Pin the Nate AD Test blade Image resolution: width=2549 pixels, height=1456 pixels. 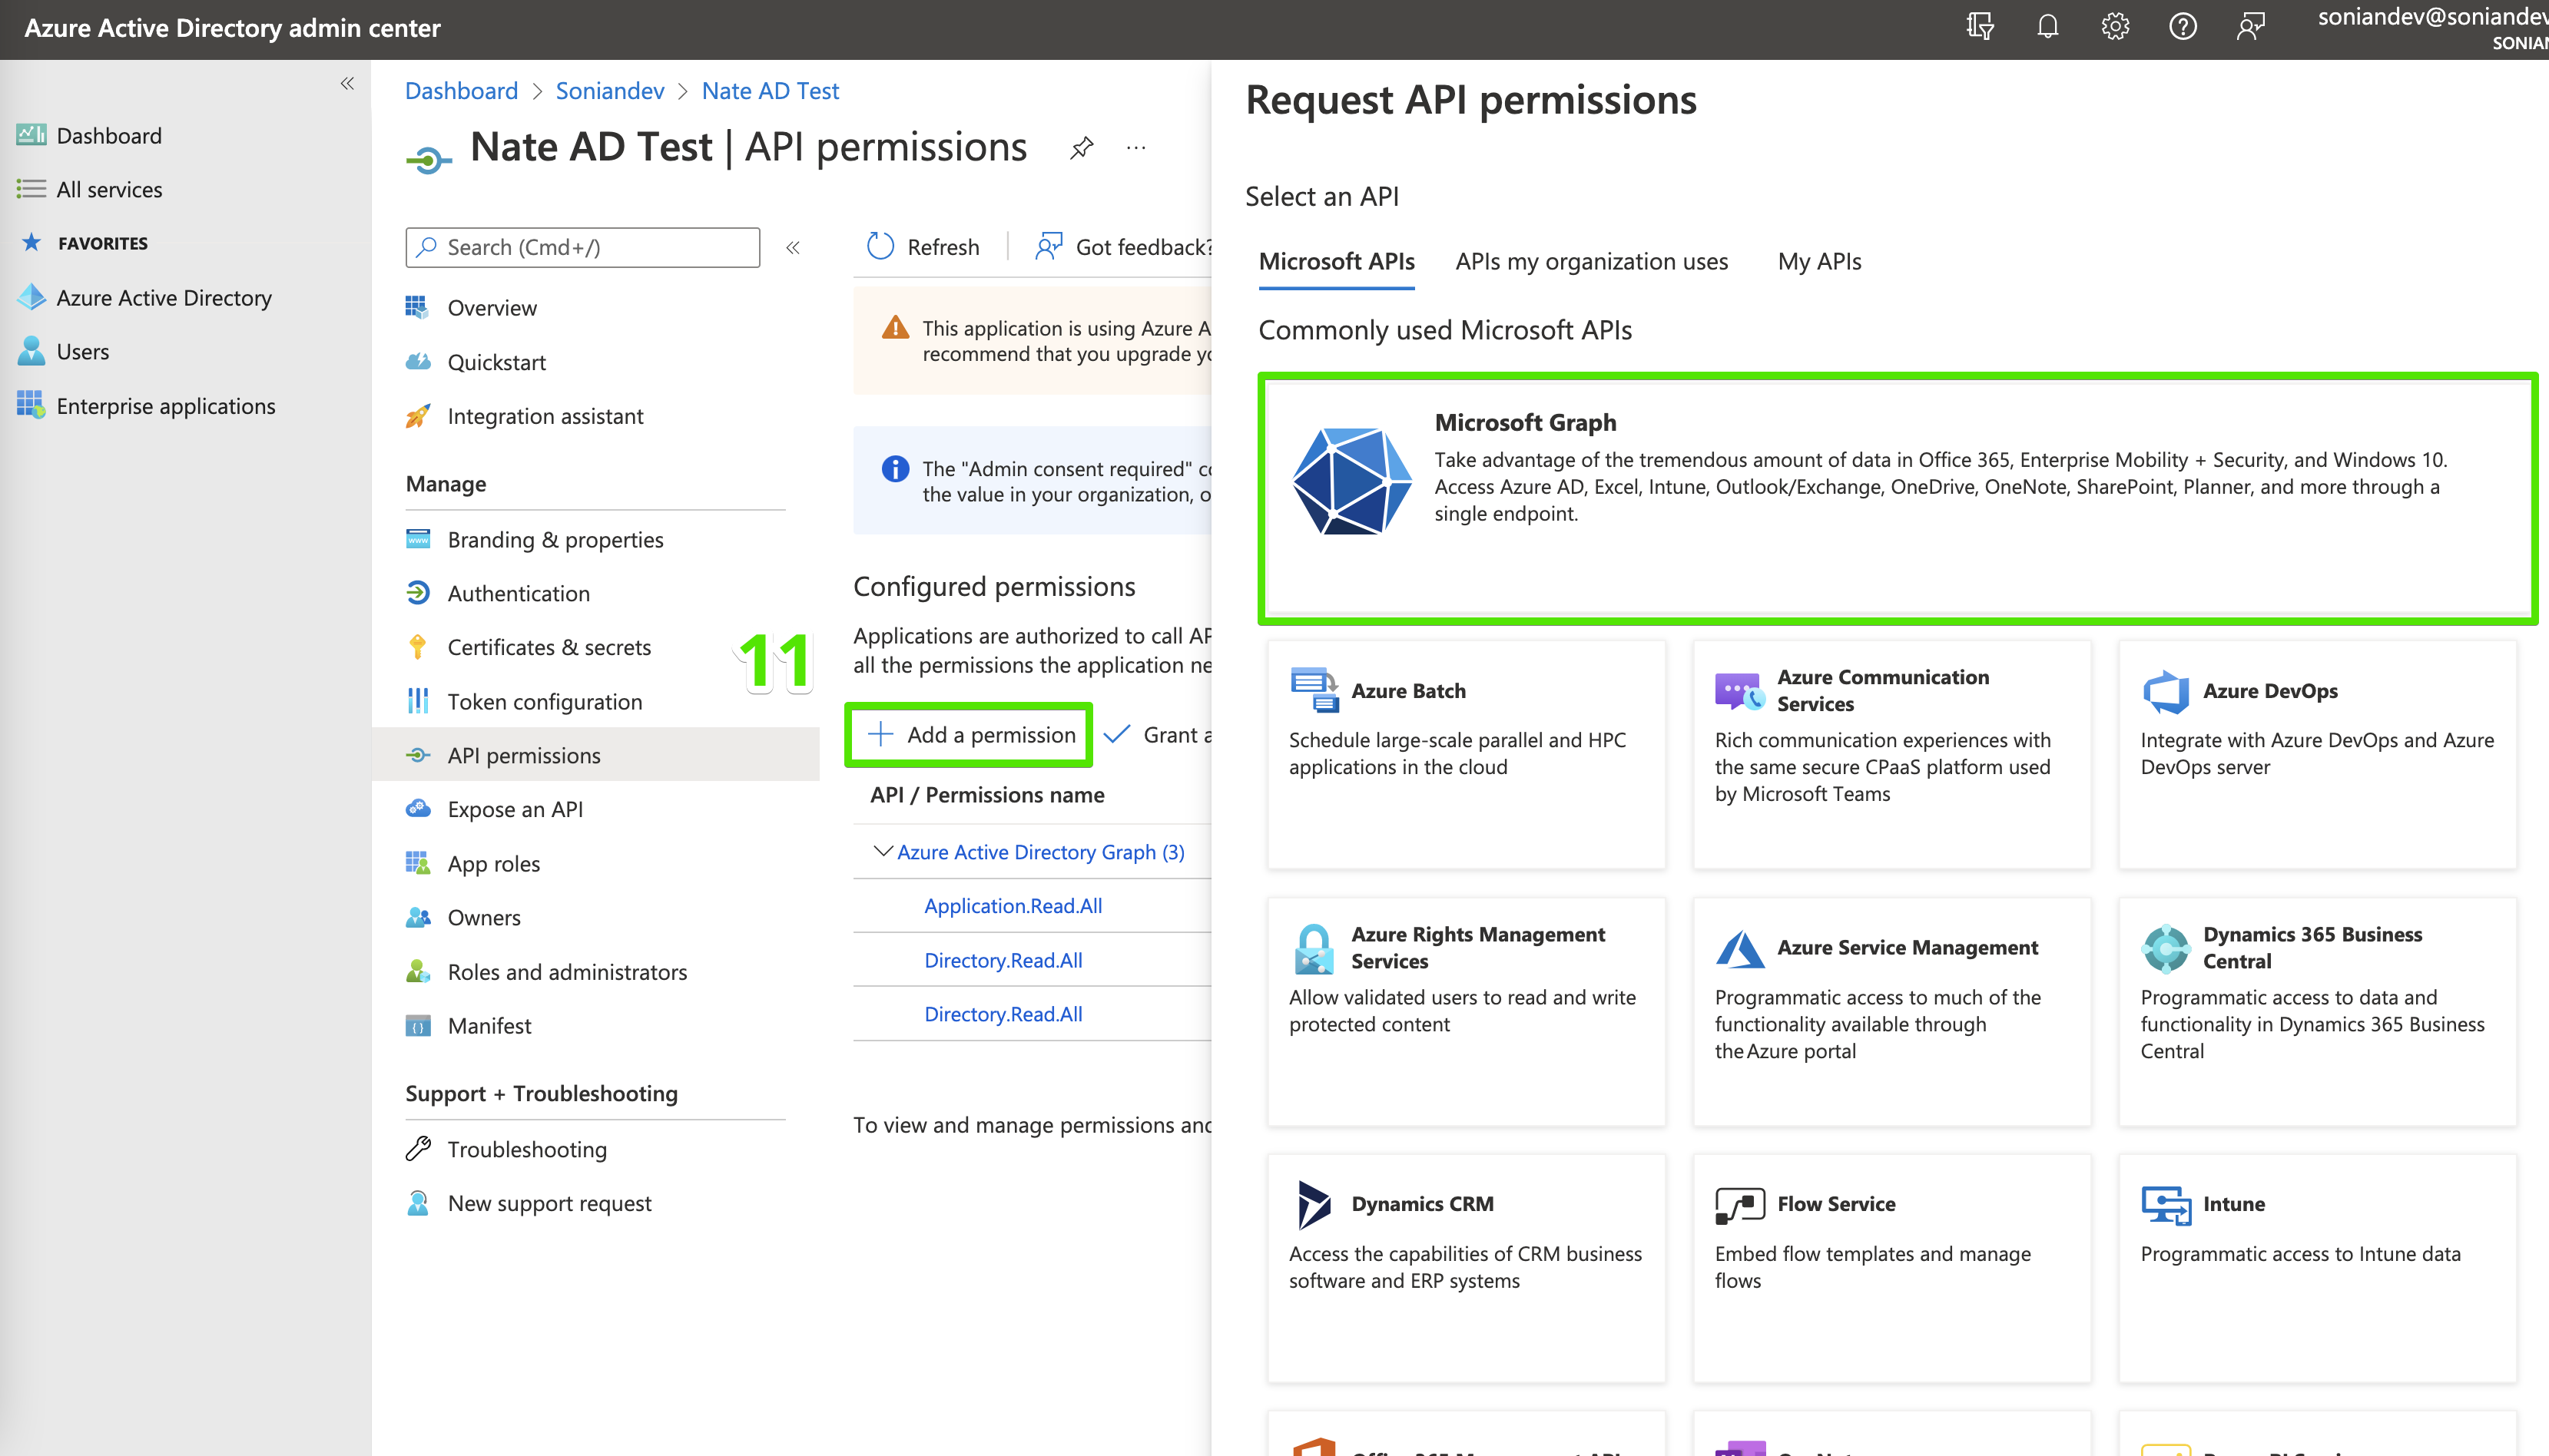point(1082,148)
